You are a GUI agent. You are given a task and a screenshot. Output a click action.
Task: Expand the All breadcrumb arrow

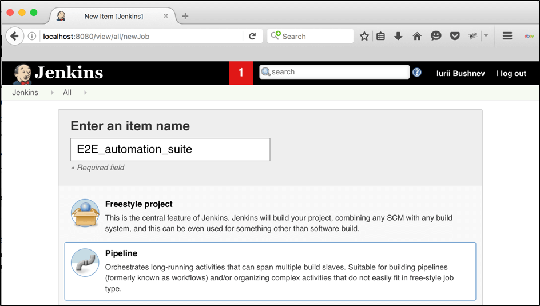(85, 93)
